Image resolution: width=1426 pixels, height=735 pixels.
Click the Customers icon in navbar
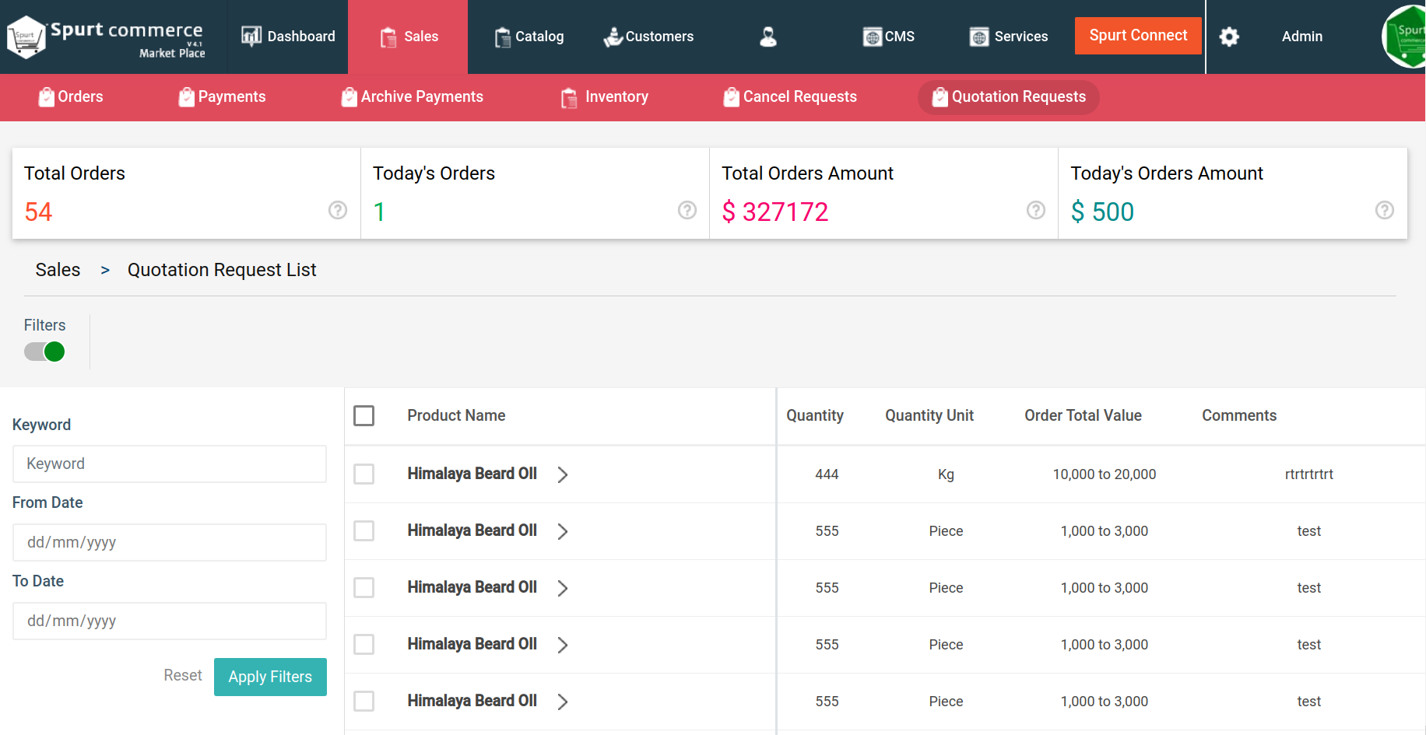[613, 37]
